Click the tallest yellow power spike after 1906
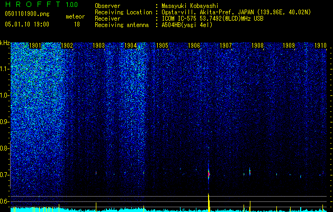This screenshot has width=333, height=212. 209,202
